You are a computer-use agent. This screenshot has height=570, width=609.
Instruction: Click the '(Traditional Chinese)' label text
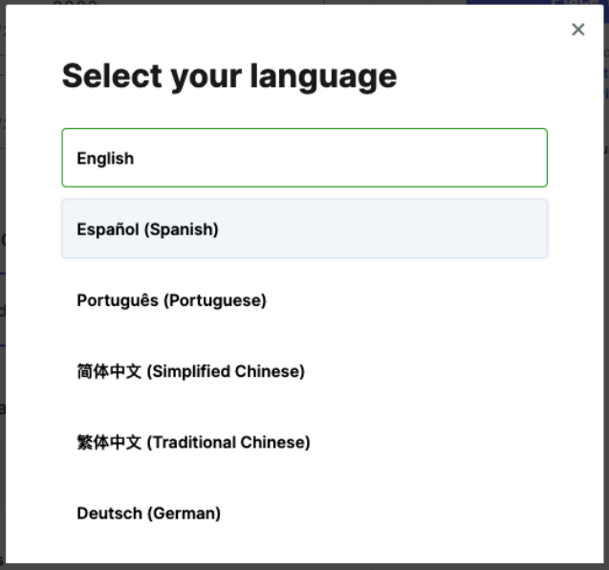pos(228,442)
